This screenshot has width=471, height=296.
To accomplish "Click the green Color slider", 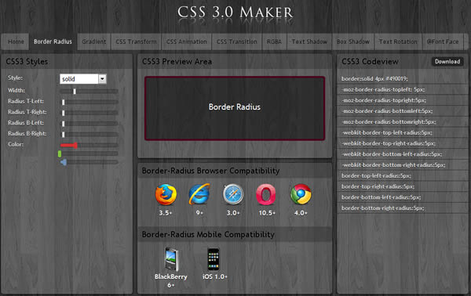I will pos(89,153).
